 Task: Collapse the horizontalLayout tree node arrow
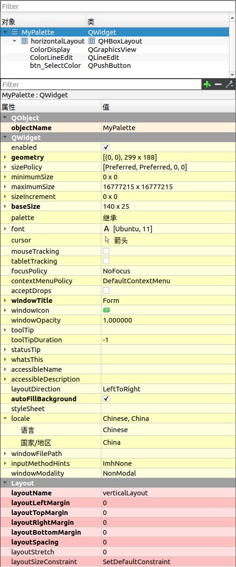pos(14,41)
